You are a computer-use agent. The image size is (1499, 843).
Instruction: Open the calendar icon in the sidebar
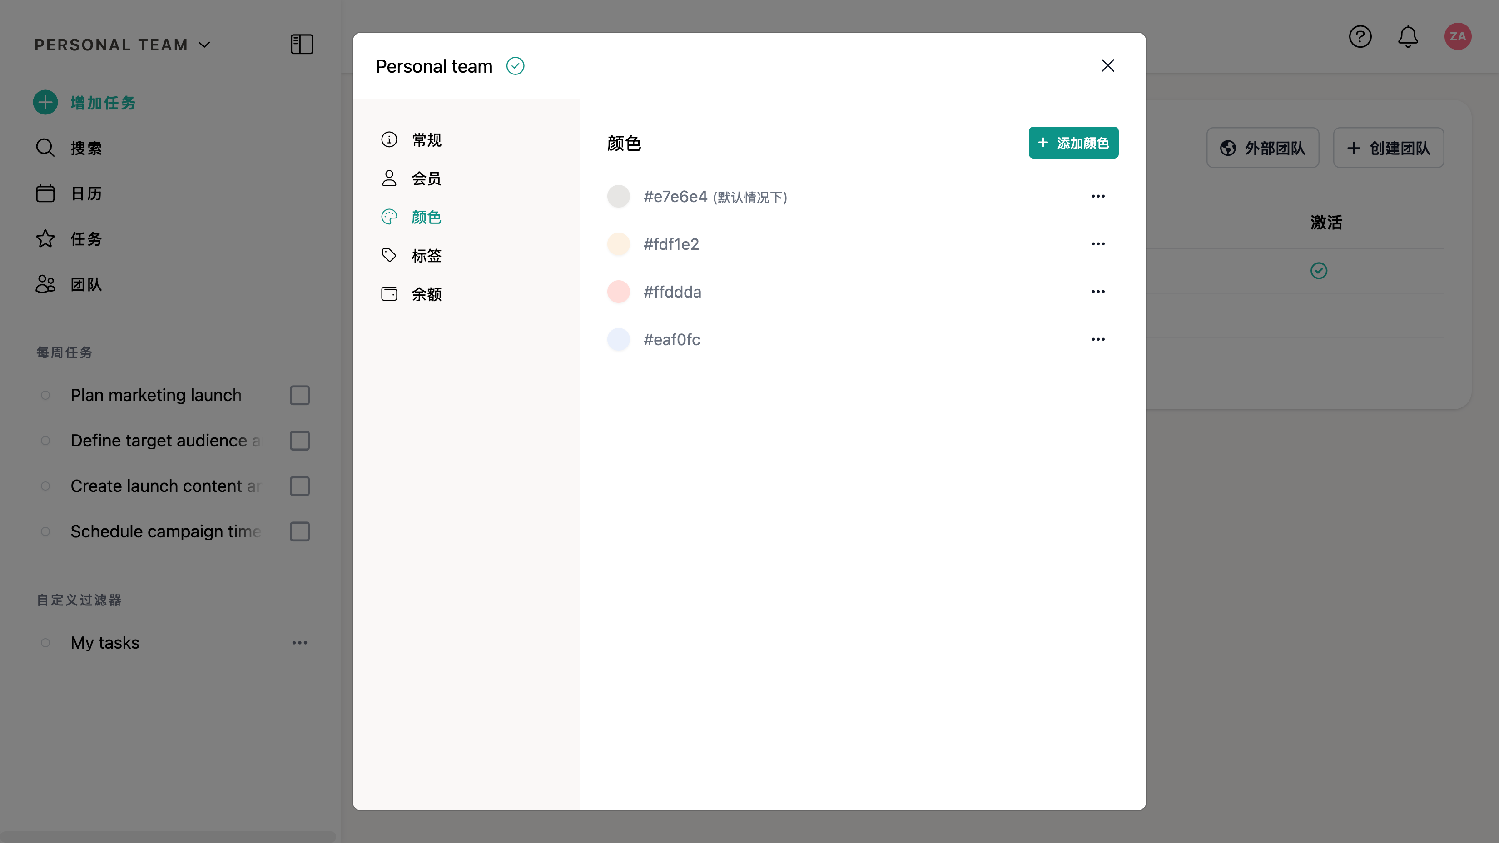45,193
